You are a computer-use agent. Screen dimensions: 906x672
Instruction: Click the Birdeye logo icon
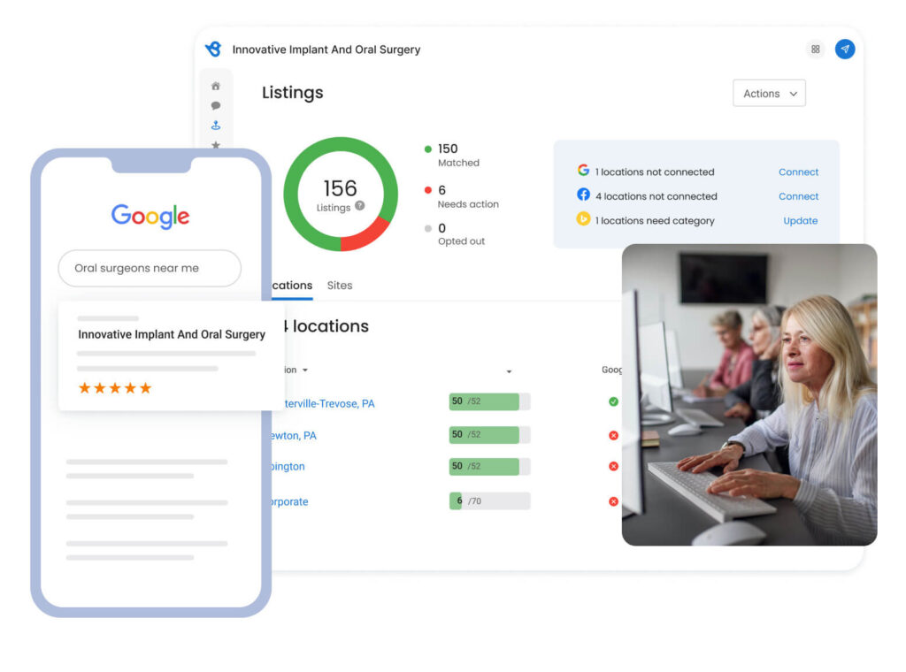pos(213,49)
